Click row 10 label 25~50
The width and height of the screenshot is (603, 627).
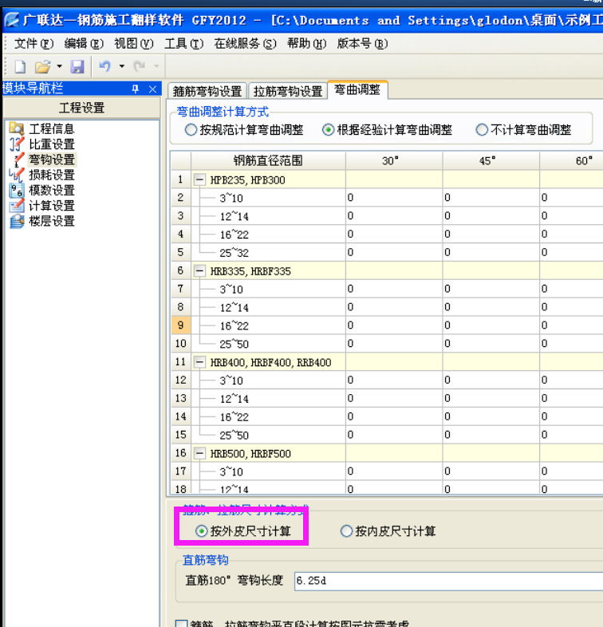(x=235, y=344)
